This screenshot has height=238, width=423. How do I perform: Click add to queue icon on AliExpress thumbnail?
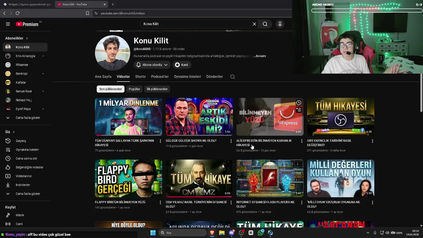[299, 110]
